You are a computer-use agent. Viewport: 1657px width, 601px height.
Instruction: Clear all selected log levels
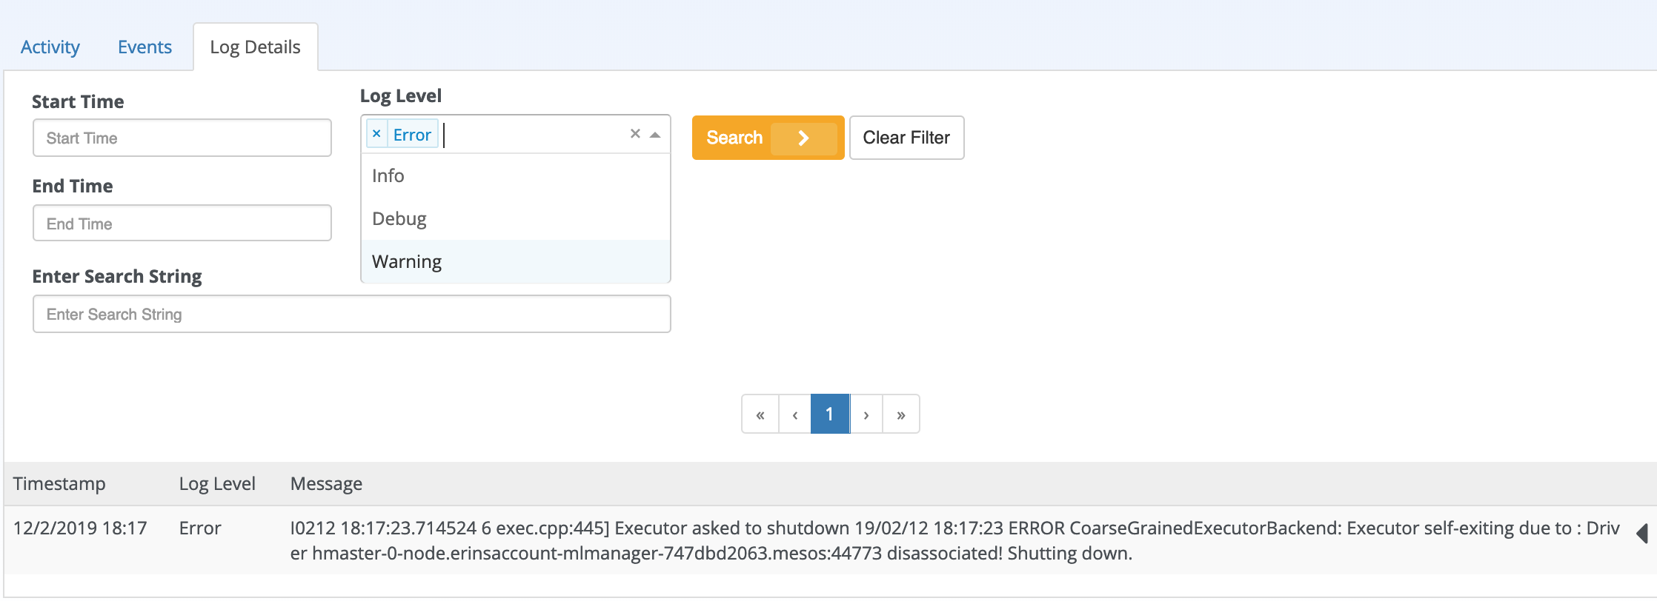pyautogui.click(x=635, y=134)
